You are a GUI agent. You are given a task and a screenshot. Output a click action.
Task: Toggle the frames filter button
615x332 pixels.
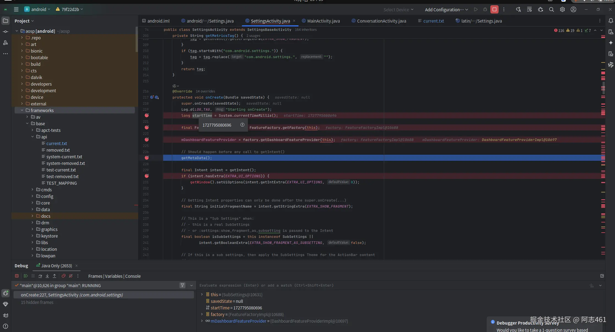(x=182, y=285)
